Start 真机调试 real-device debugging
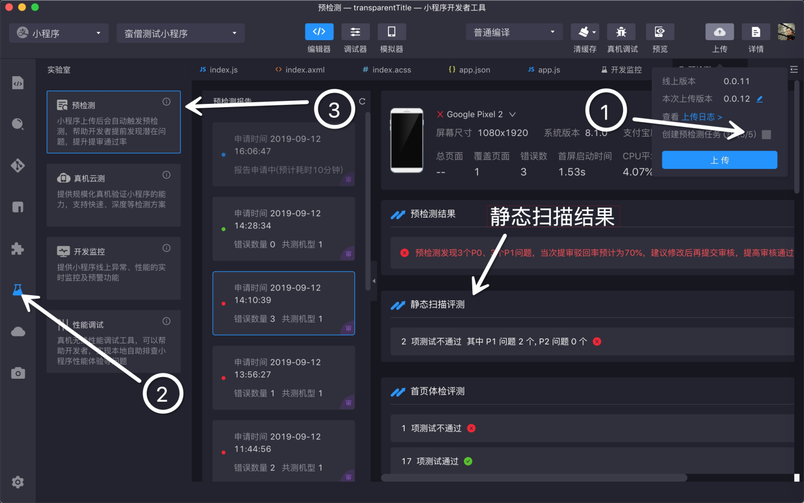 621,32
